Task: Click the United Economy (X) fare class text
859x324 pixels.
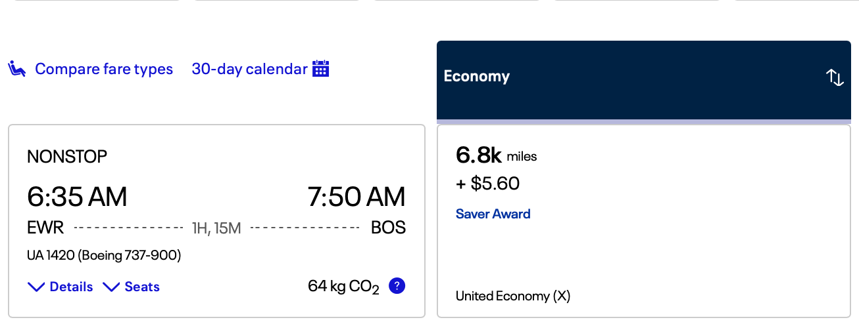Action: pyautogui.click(x=513, y=296)
